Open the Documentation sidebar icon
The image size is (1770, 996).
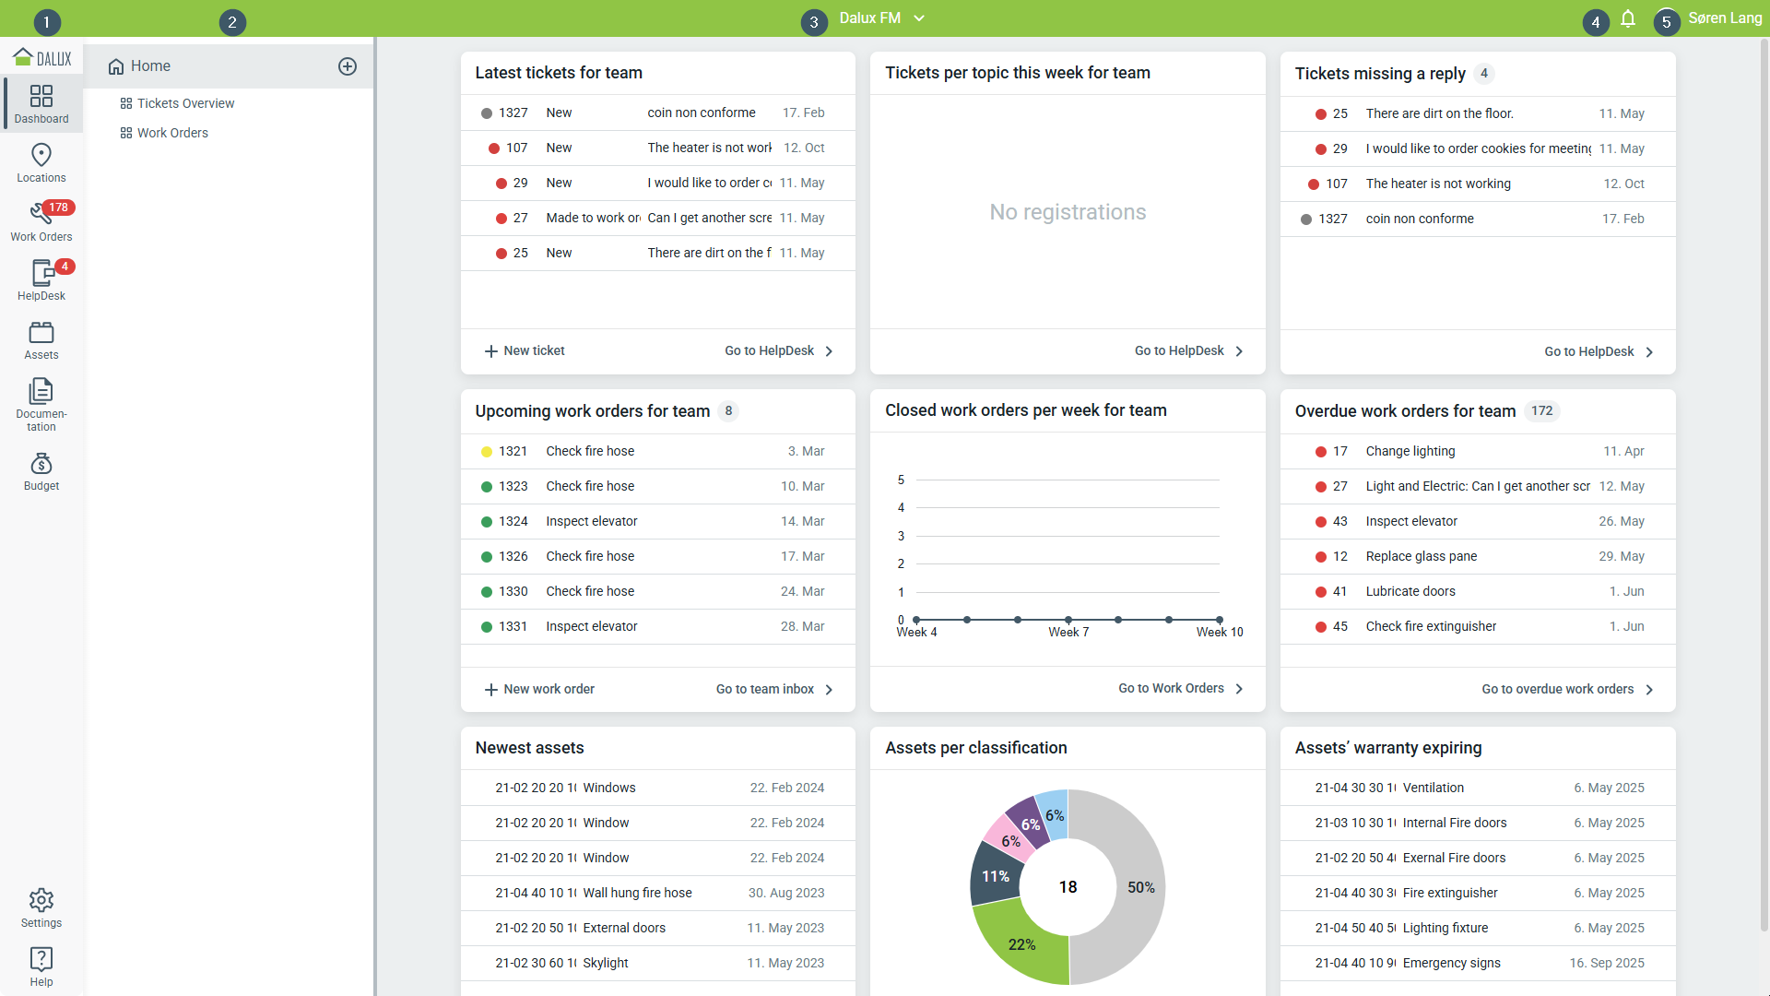41,403
